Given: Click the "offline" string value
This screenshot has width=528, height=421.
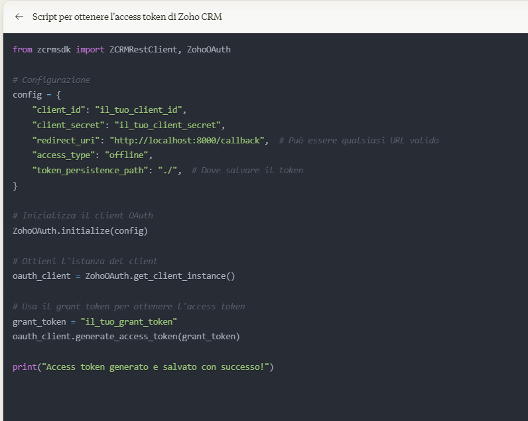Looking at the screenshot, I should [x=126, y=155].
